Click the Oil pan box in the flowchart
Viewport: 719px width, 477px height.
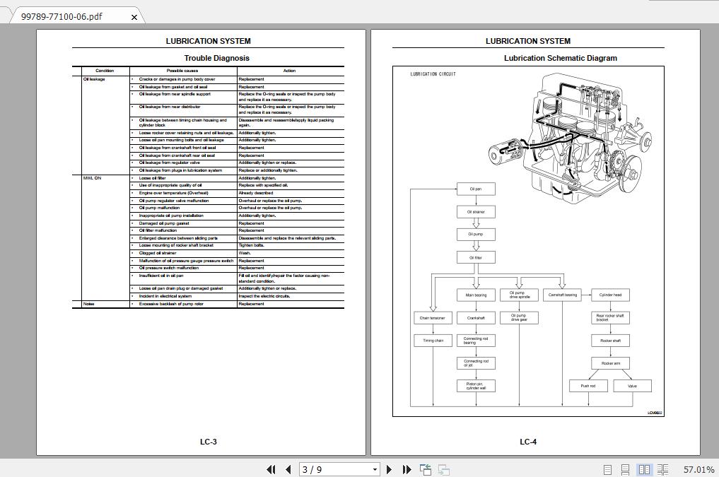coord(476,189)
